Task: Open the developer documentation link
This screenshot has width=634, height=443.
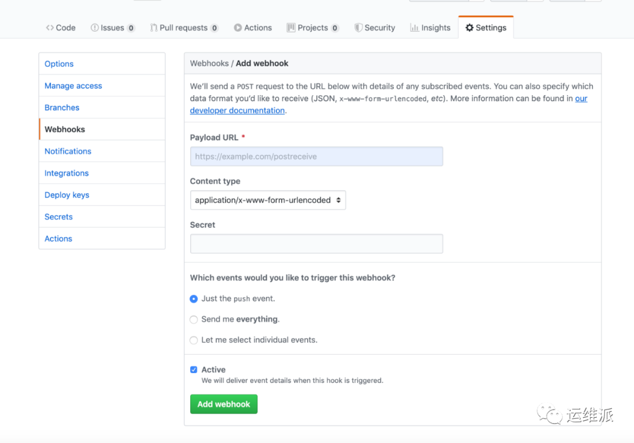Action: coord(237,110)
